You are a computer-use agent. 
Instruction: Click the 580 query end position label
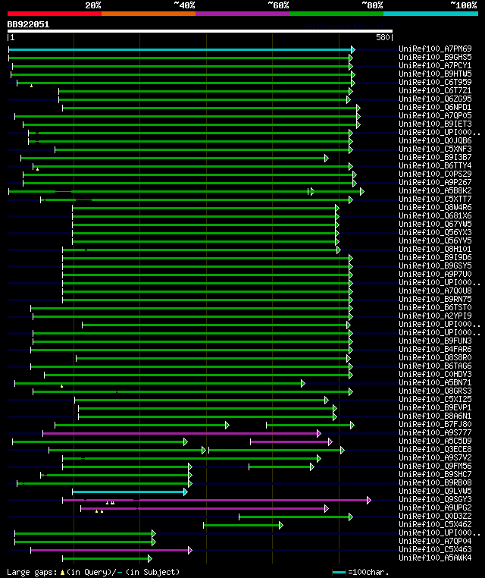point(383,37)
